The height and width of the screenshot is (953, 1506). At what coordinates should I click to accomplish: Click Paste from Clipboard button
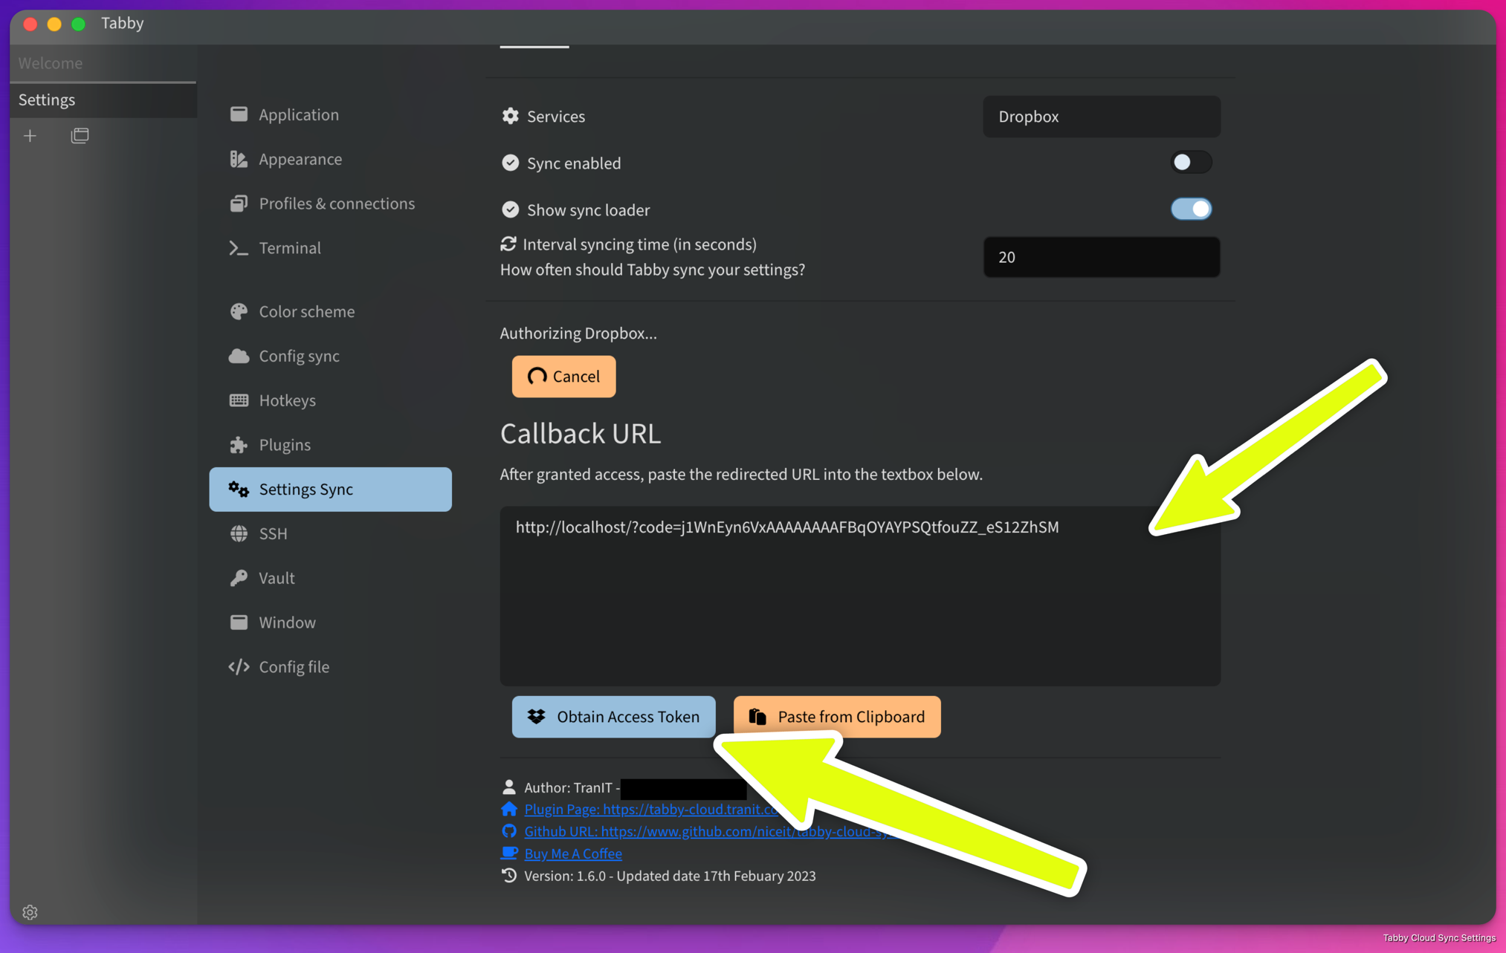(x=837, y=717)
